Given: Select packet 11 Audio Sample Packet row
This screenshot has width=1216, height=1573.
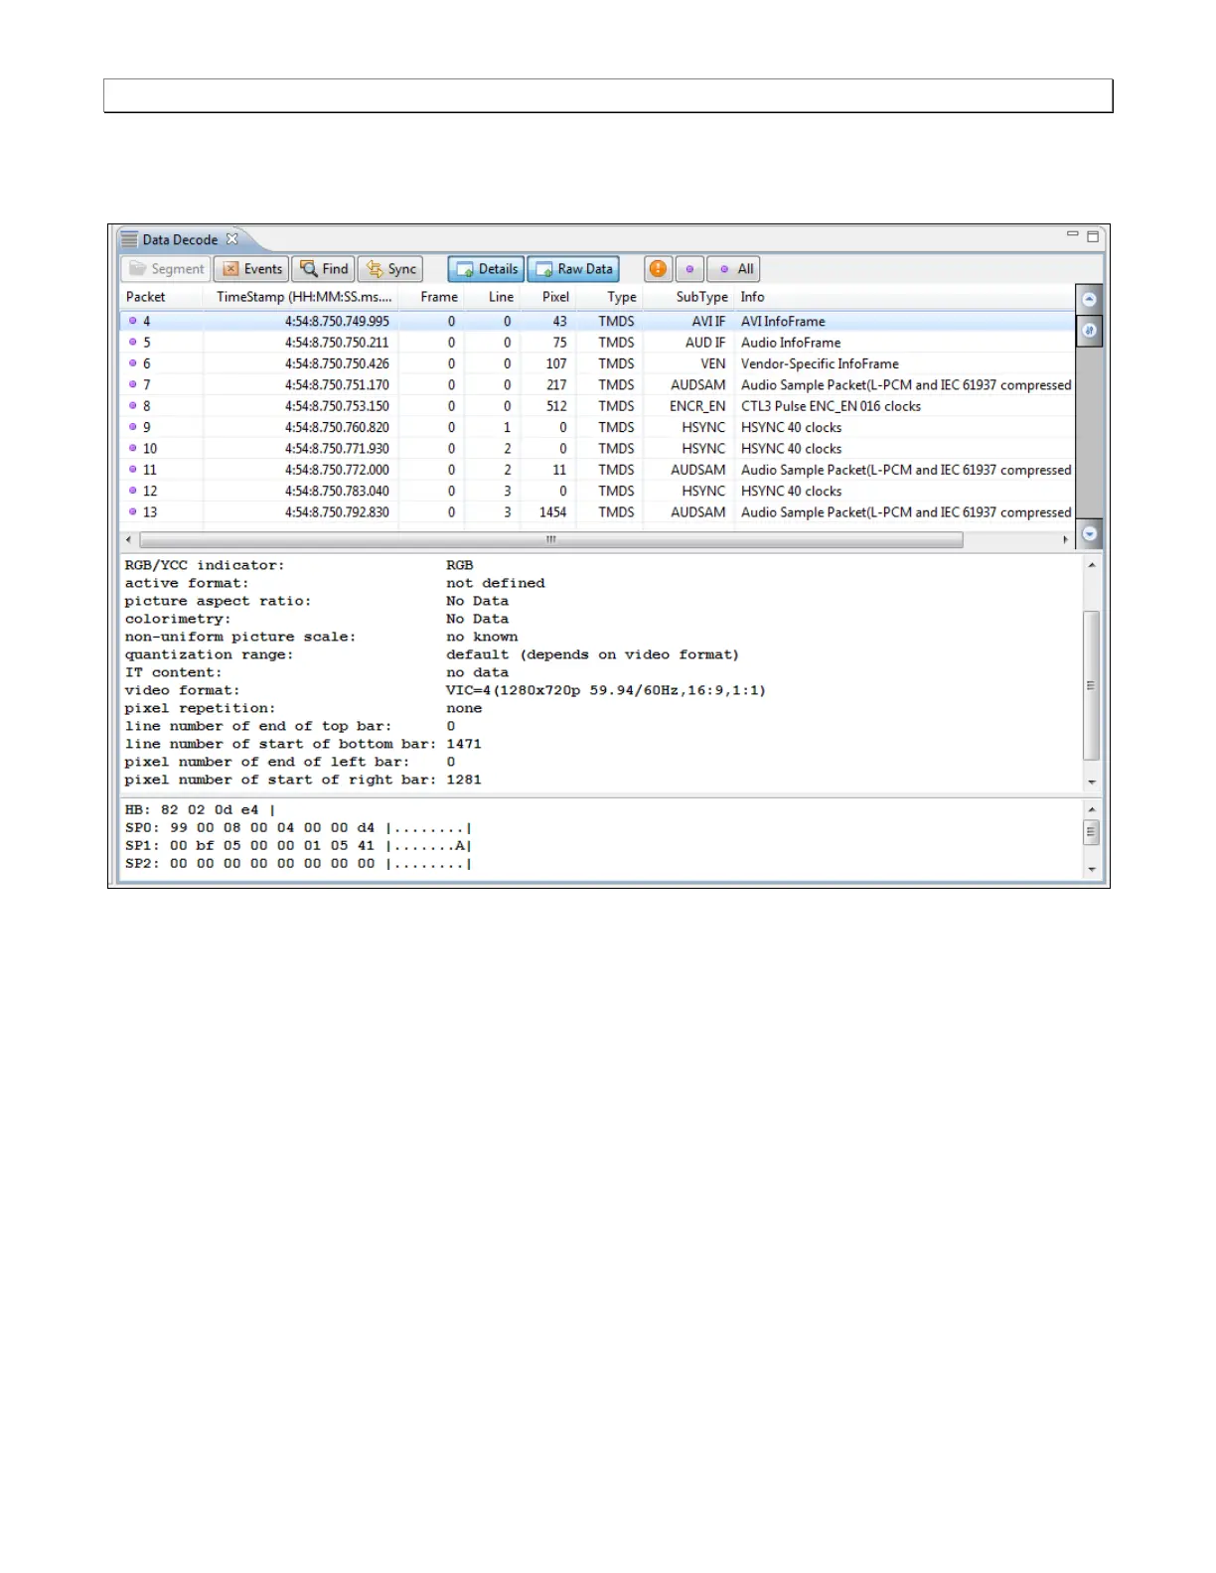Looking at the screenshot, I should click(597, 470).
